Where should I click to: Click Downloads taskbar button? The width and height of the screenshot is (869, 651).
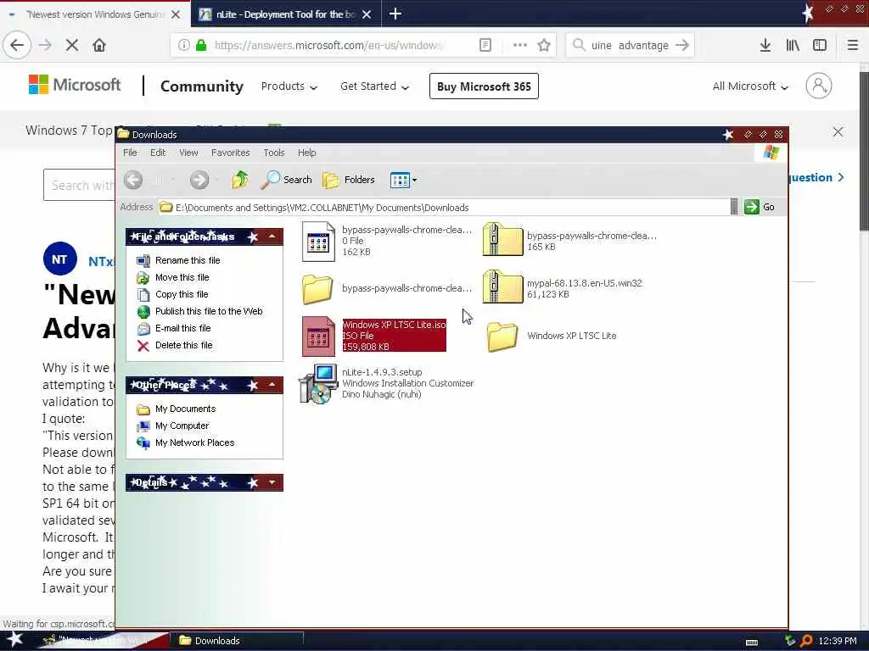point(238,641)
